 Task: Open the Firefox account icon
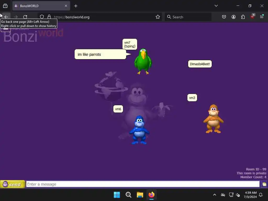point(233,17)
